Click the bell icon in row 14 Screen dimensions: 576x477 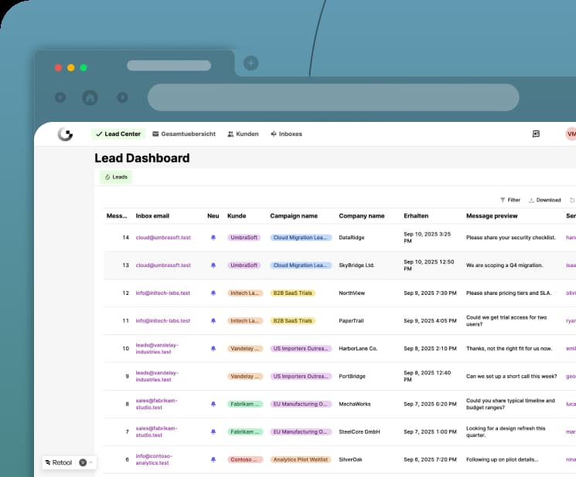click(x=213, y=238)
